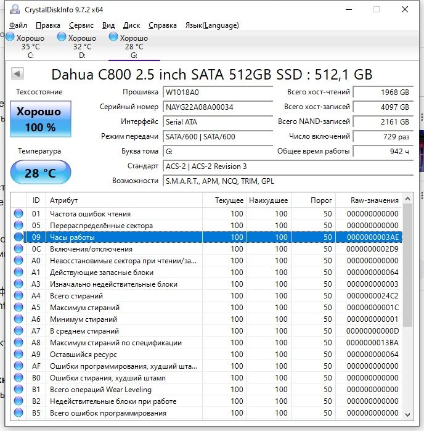Image resolution: width=424 pixels, height=431 pixels.
Task: Click the CrystalDiskInfo app icon in title bar
Action: 15,9
